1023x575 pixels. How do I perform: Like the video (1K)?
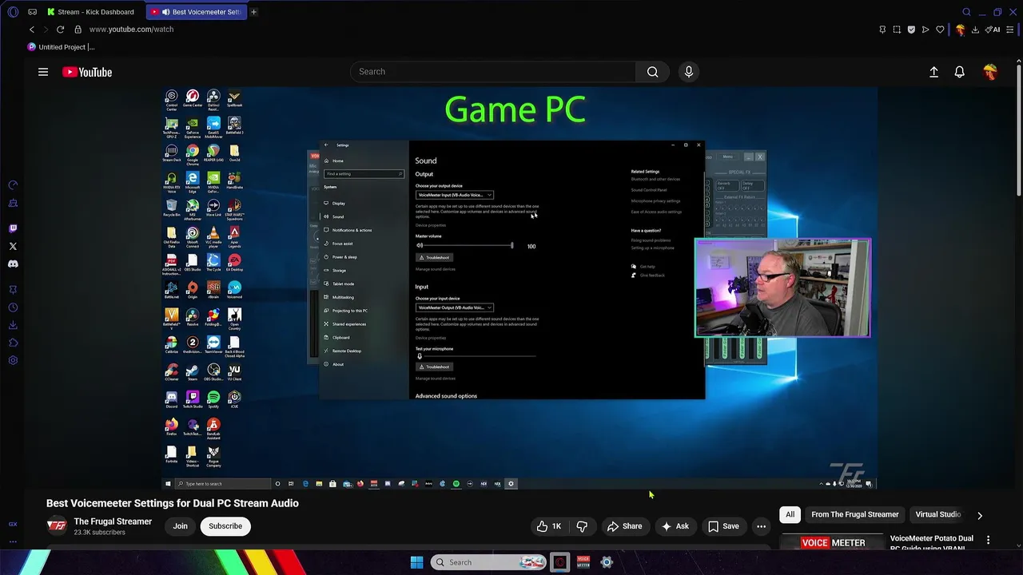[549, 526]
